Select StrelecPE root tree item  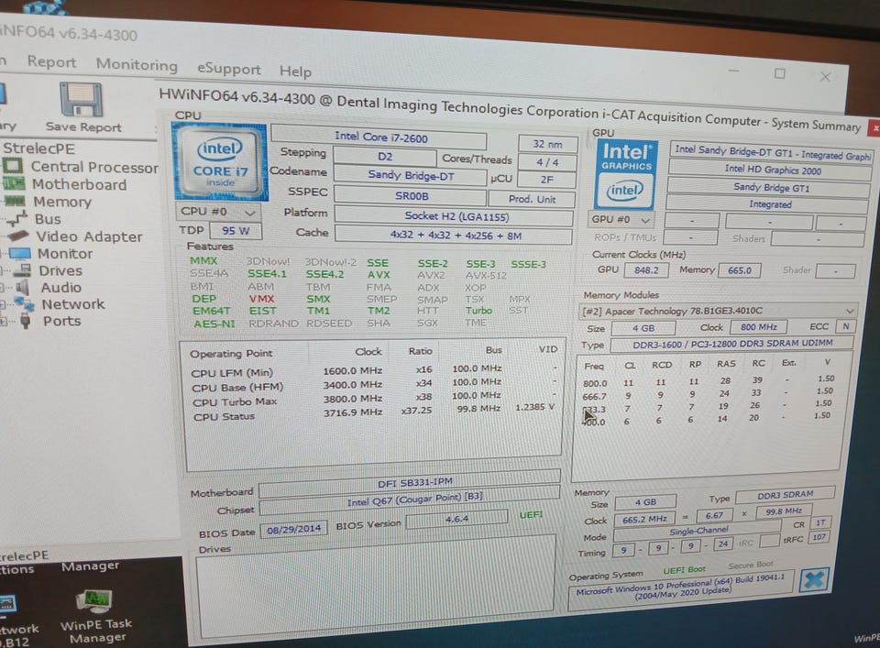tap(38, 148)
